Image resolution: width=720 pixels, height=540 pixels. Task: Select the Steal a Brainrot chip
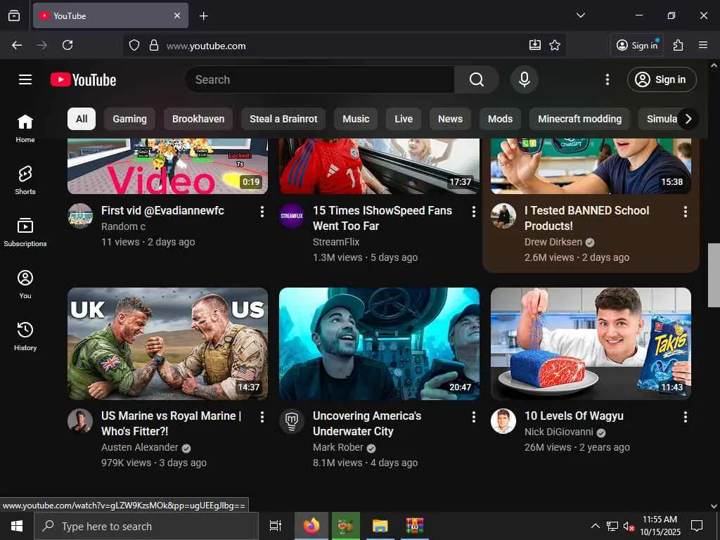click(283, 119)
